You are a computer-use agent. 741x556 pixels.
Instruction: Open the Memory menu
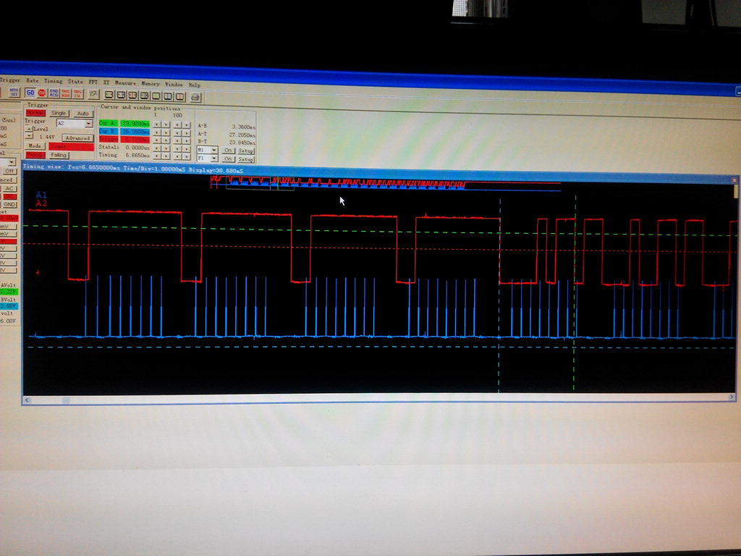pyautogui.click(x=151, y=84)
